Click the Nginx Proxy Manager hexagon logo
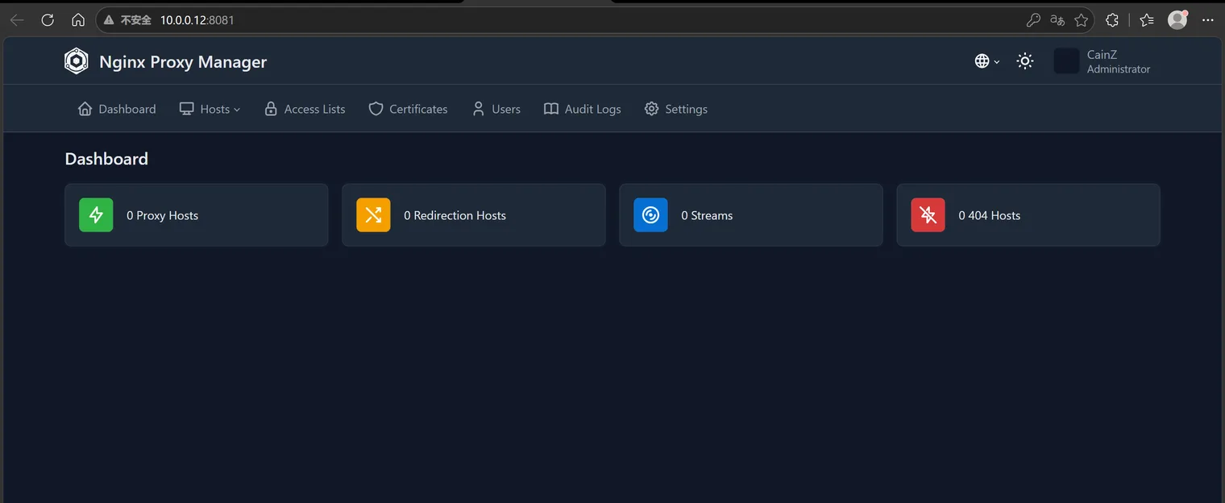Viewport: 1225px width, 503px height. click(76, 61)
